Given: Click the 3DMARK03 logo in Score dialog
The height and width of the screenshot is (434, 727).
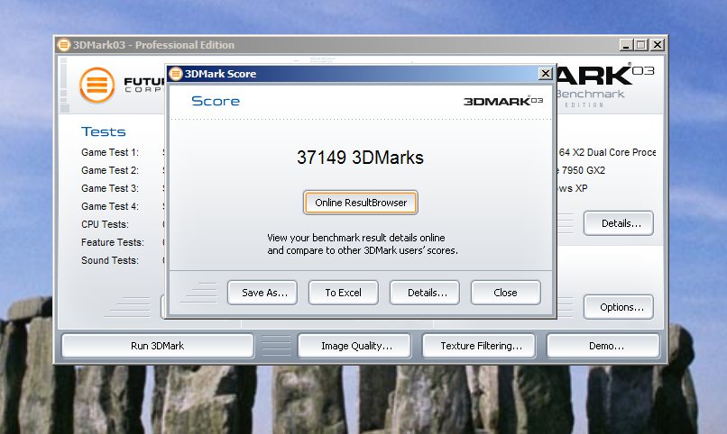Looking at the screenshot, I should 503,101.
